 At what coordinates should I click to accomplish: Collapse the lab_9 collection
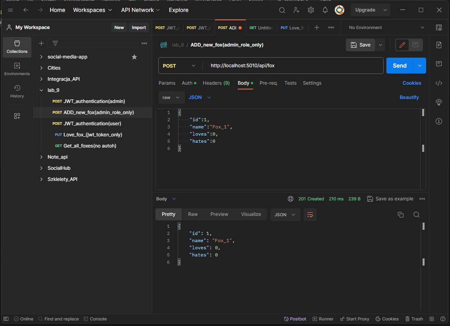point(41,90)
